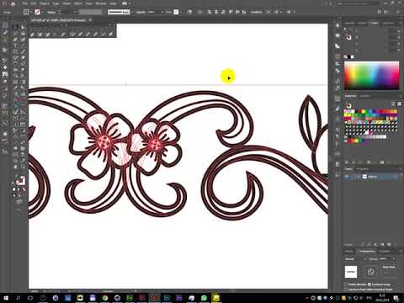The width and height of the screenshot is (404, 303).
Task: Open the Help menu
Action: coord(114,4)
